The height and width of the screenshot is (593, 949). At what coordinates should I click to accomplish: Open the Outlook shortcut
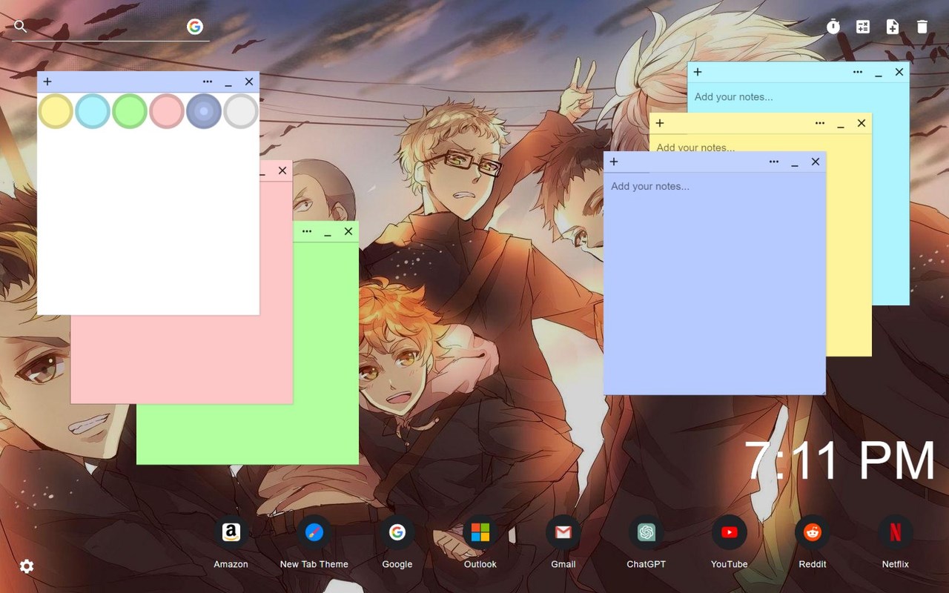click(480, 532)
